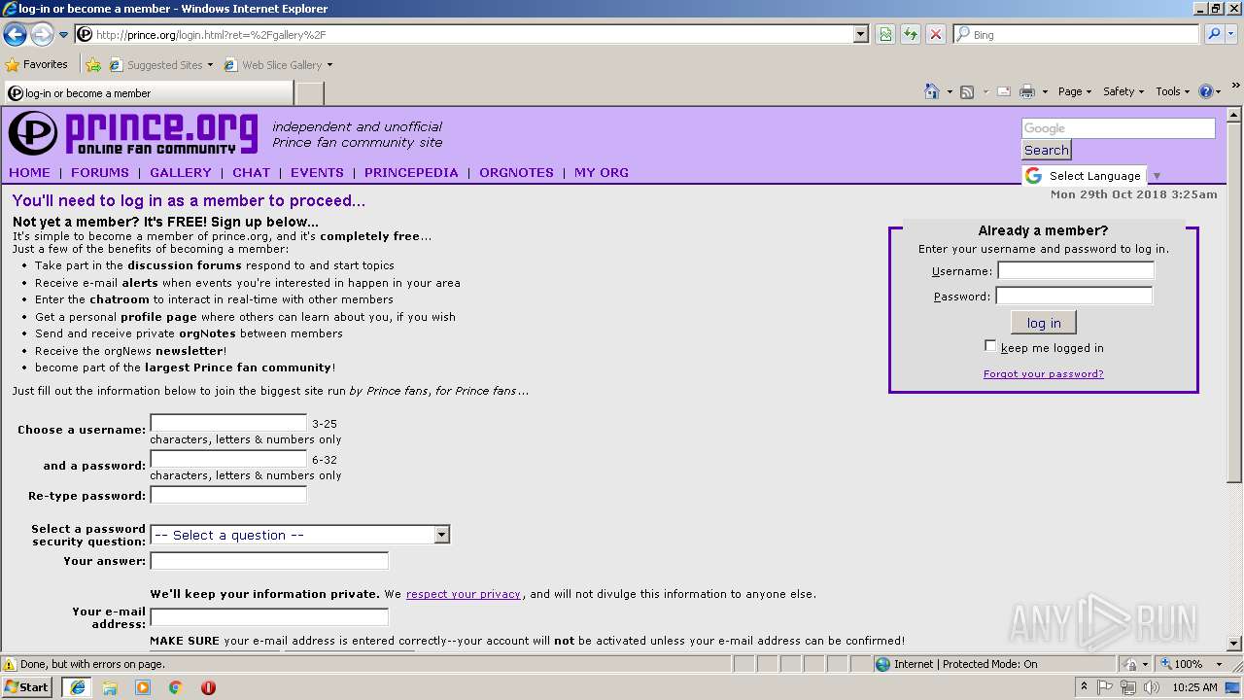
Task: Open the FORUMS section
Action: 99,172
